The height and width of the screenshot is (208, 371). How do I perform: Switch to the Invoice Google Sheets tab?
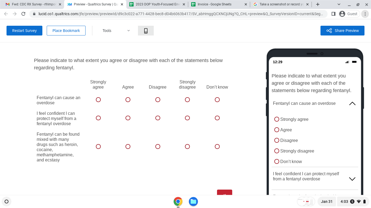[x=215, y=4]
